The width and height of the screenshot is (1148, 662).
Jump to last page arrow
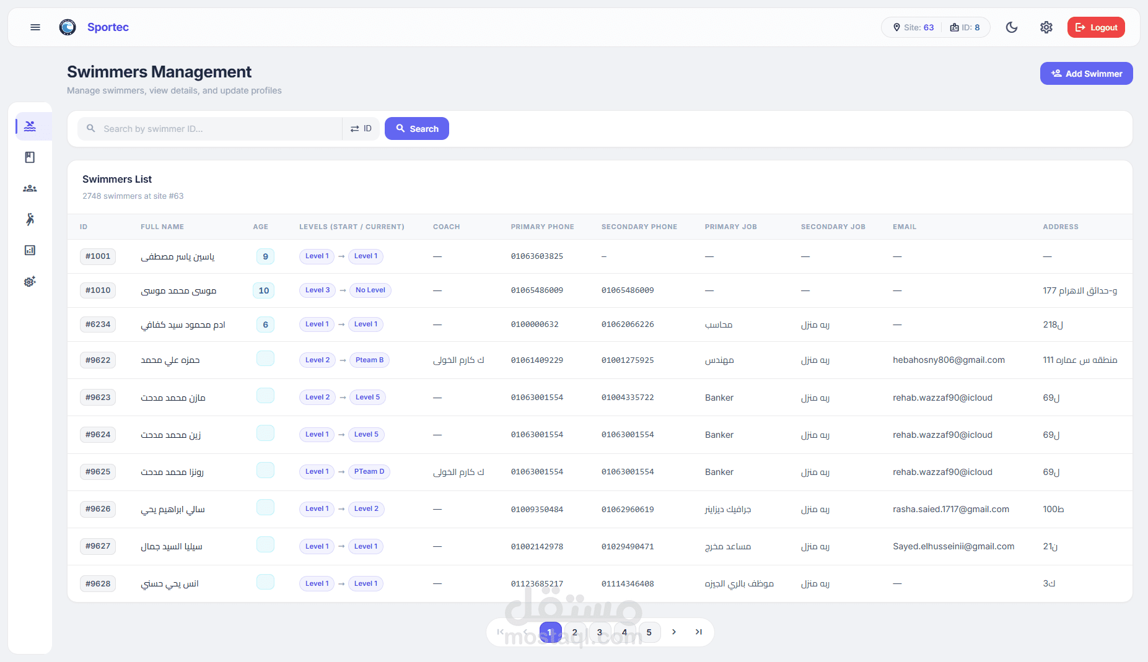pos(699,632)
